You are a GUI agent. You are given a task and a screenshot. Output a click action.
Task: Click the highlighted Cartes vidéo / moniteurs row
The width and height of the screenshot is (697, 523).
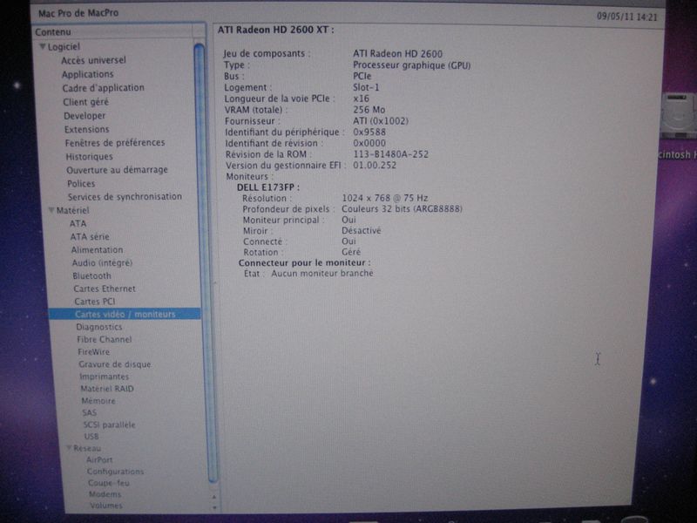click(125, 314)
